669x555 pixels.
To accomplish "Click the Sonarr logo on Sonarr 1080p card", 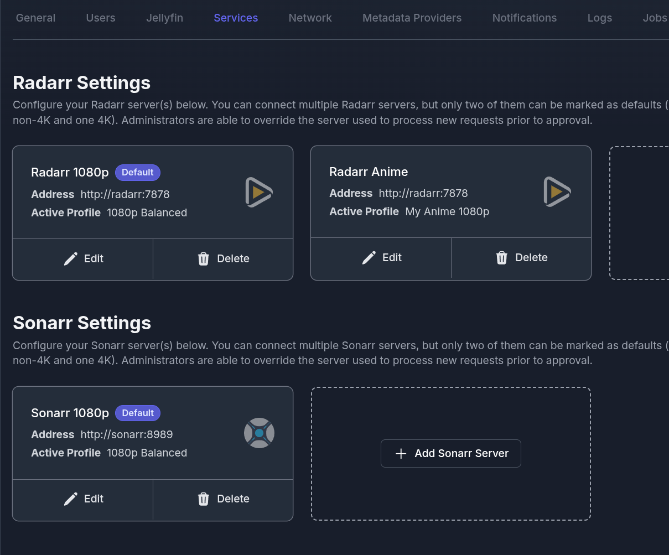I will (x=259, y=433).
